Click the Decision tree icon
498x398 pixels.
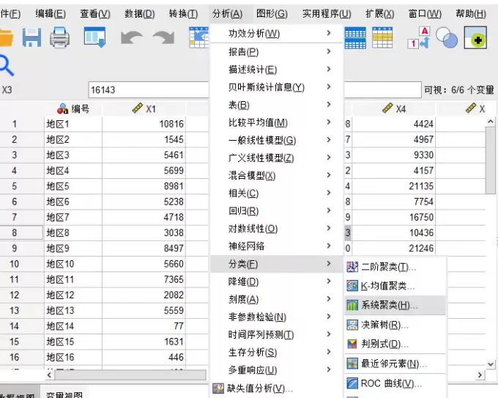[352, 325]
